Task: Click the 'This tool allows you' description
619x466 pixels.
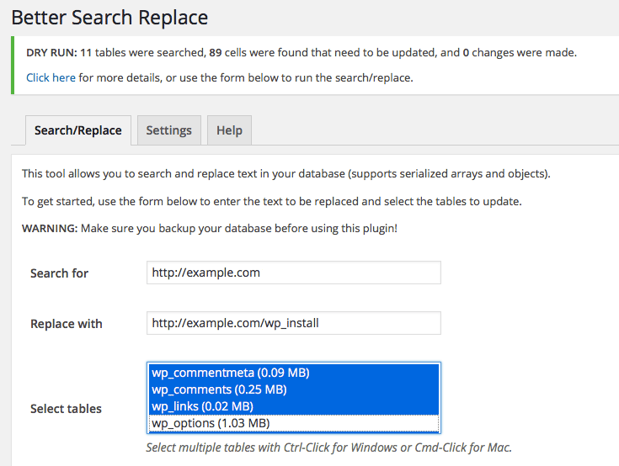Action: pyautogui.click(x=286, y=174)
